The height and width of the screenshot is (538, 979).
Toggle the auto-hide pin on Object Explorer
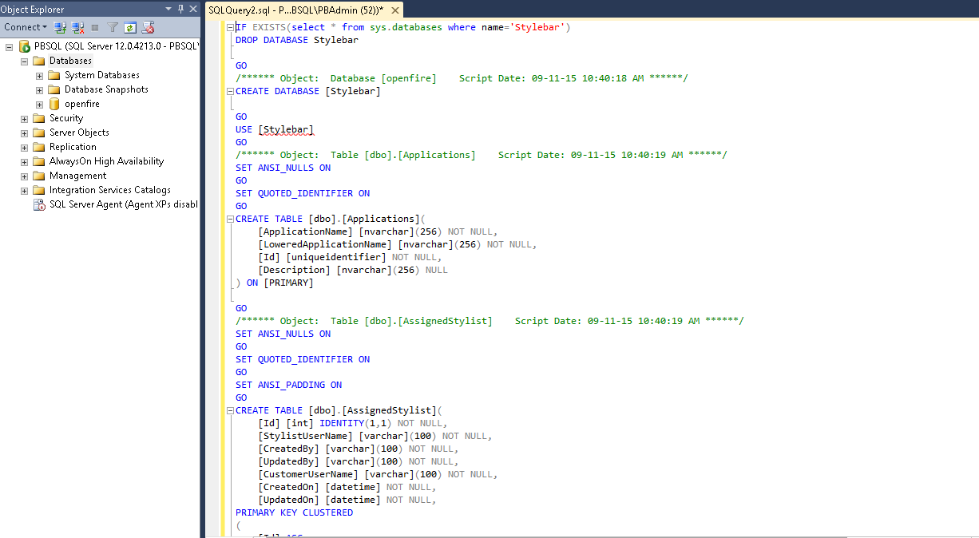[181, 9]
